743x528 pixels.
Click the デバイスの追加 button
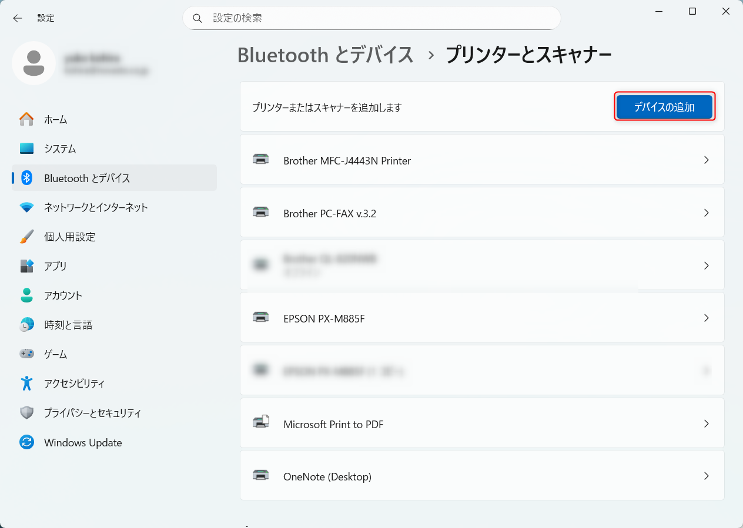tap(664, 107)
